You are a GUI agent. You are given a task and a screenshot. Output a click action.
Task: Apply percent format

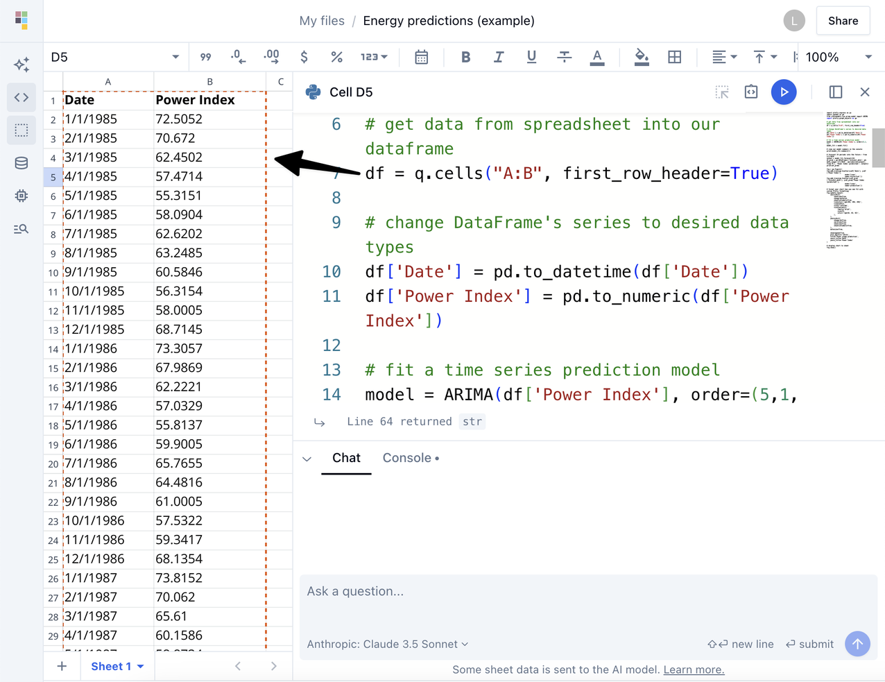(x=337, y=57)
